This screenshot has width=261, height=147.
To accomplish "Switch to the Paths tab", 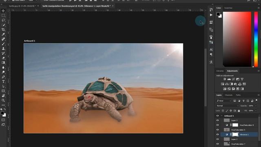I will (238, 95).
